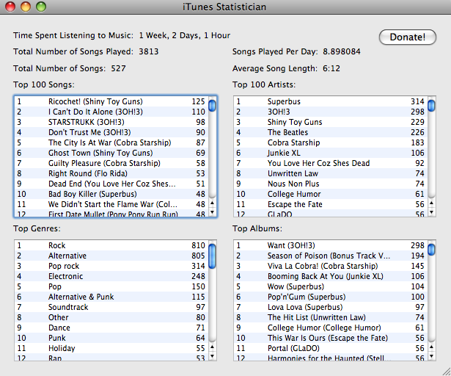Select artist The Beatles row
The width and height of the screenshot is (451, 376).
click(x=331, y=132)
